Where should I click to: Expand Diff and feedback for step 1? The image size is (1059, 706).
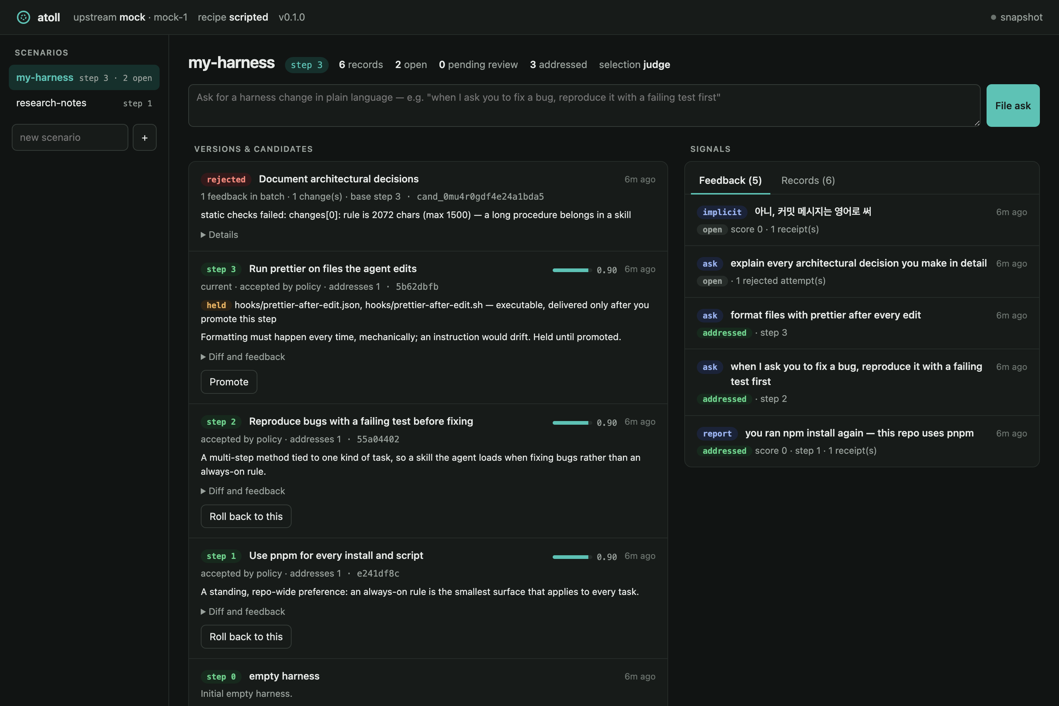(243, 611)
